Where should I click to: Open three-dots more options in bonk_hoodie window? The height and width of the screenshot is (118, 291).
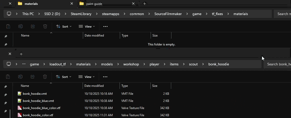point(105,77)
